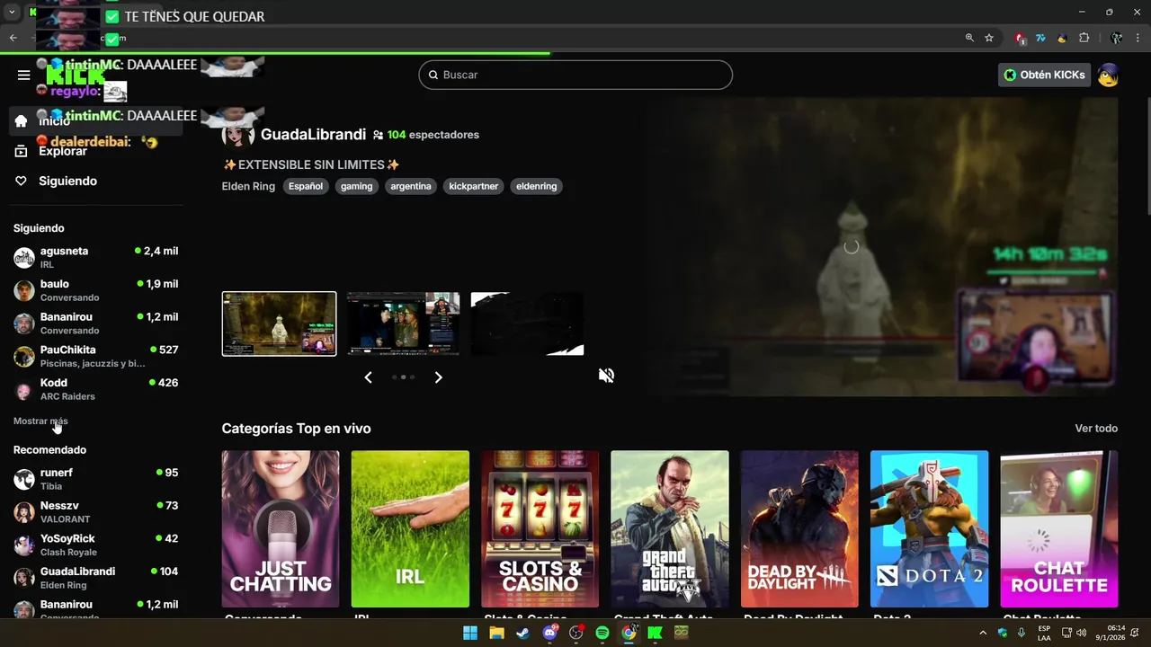Select the argentina tag

pyautogui.click(x=411, y=186)
